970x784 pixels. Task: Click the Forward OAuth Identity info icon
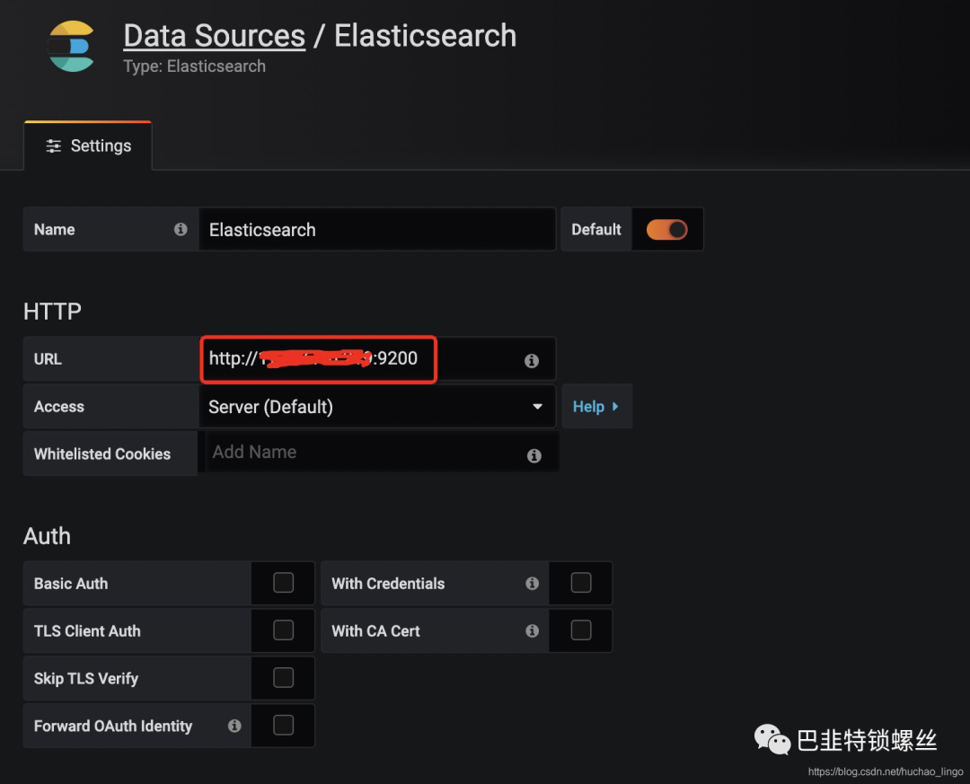(x=234, y=726)
